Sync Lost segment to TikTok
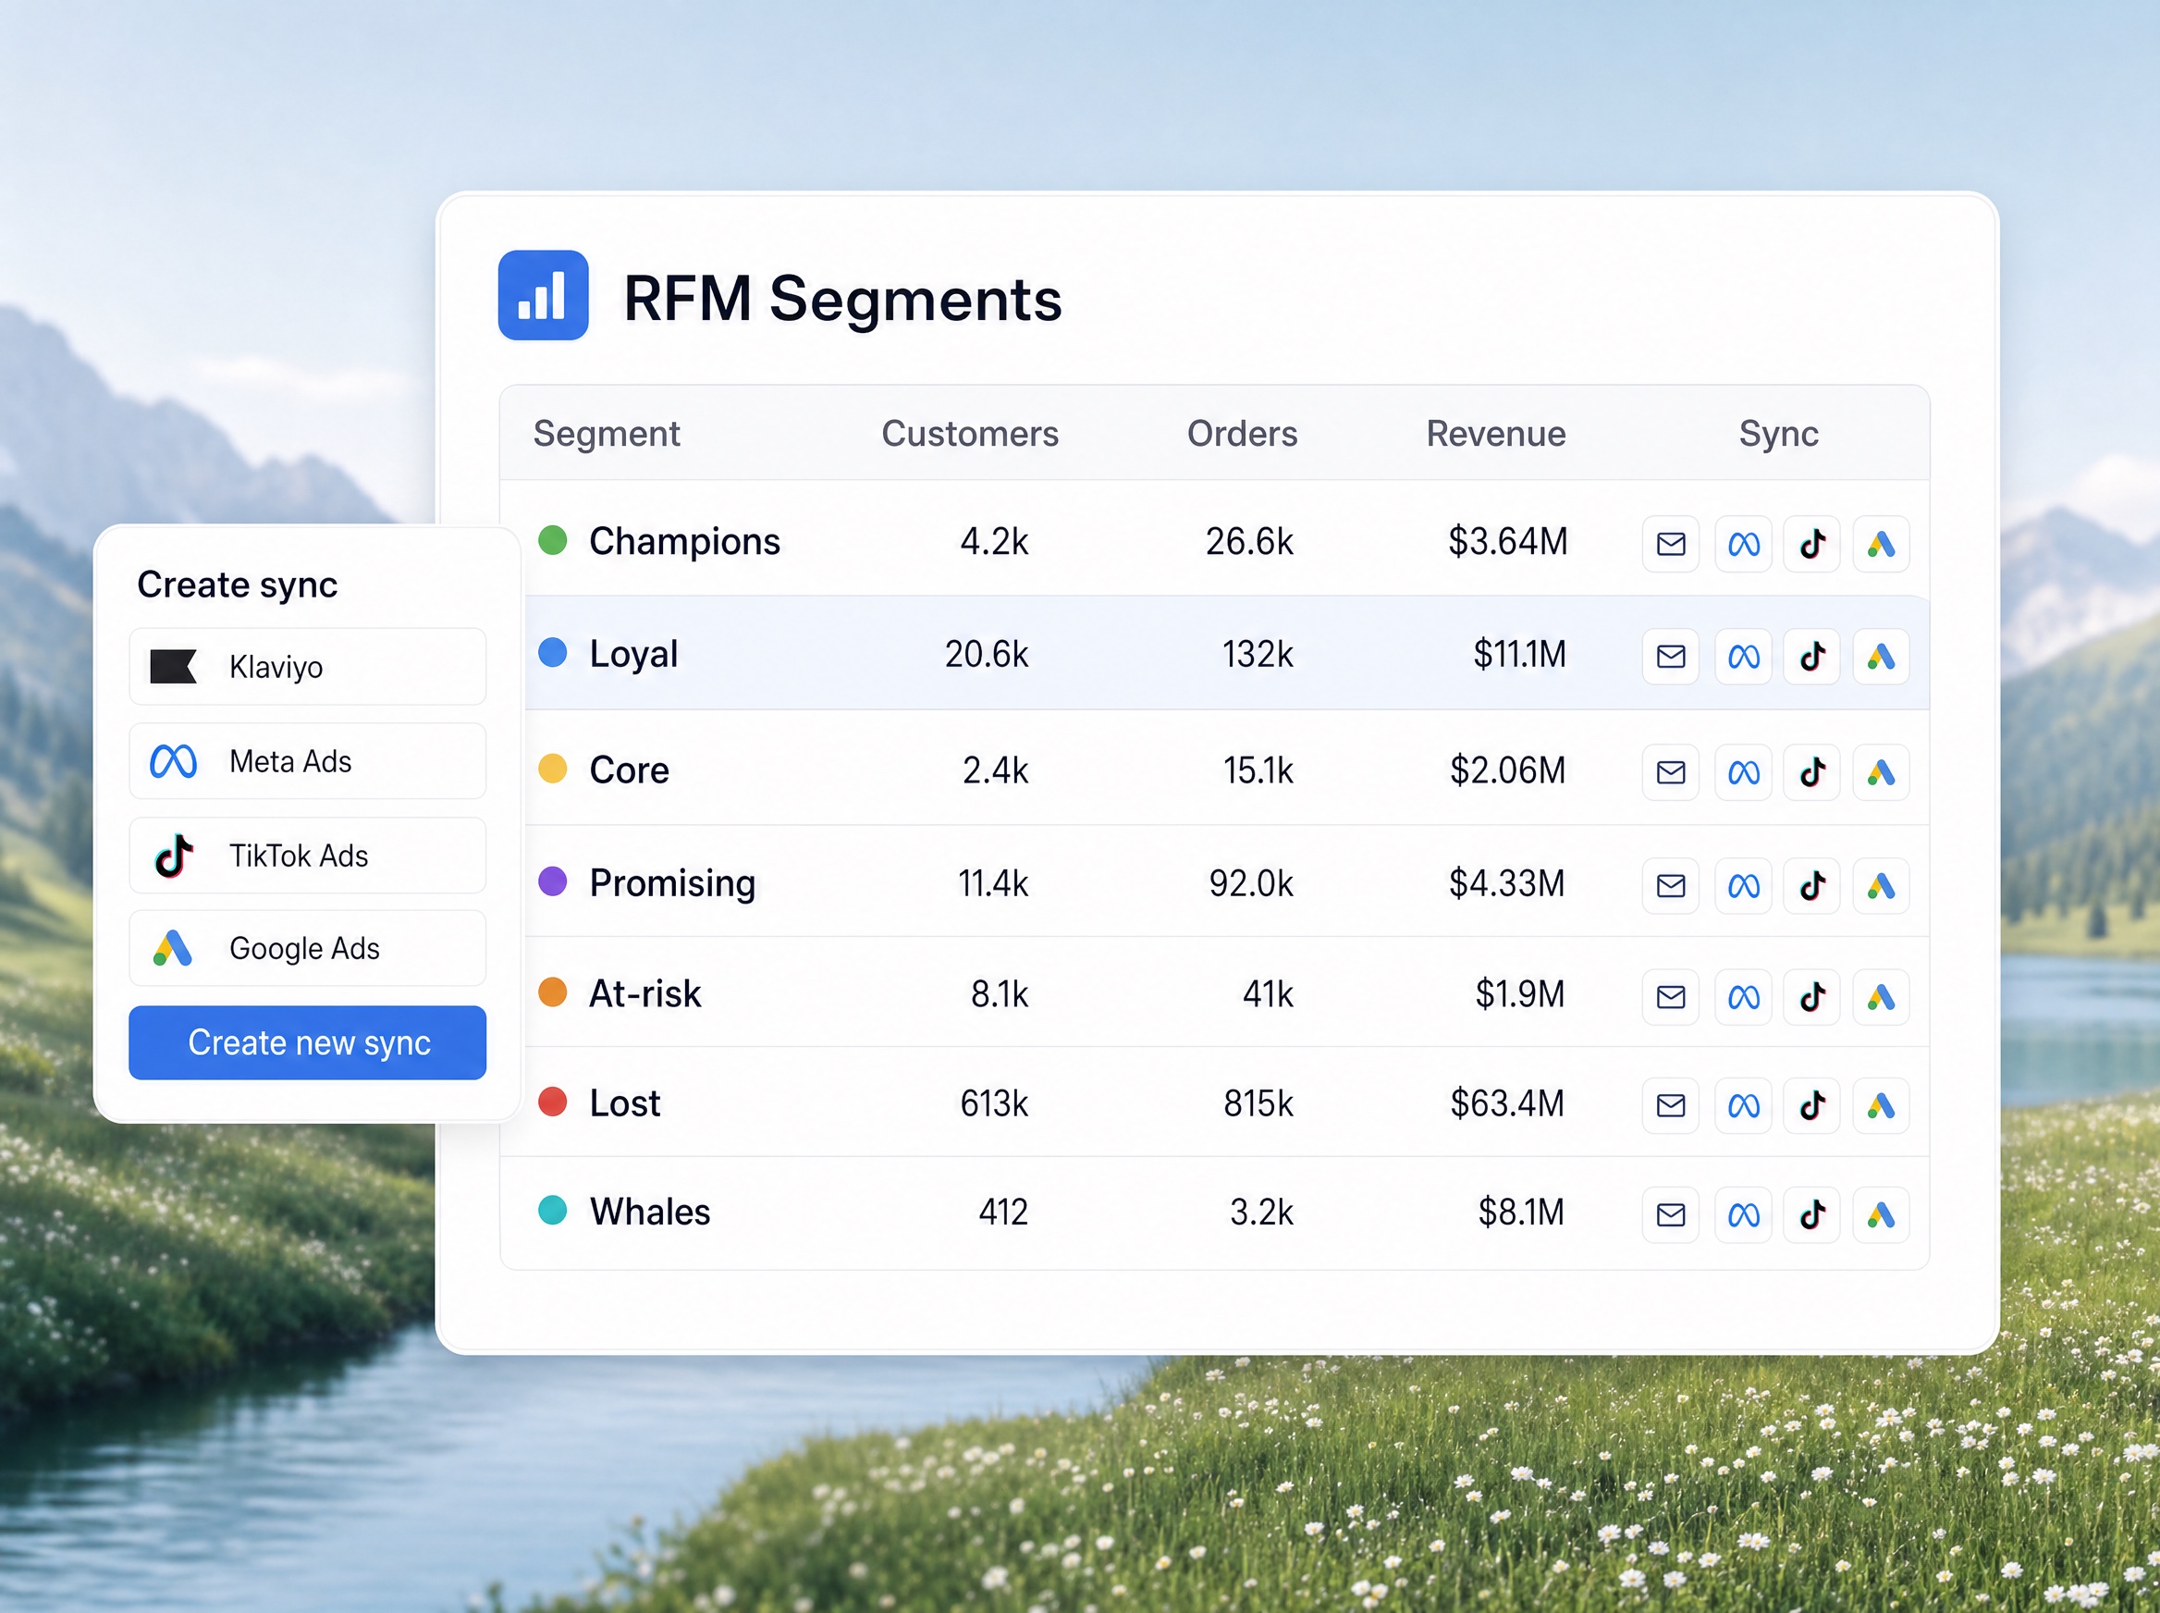Screen dimensions: 2160x1613 (x=1811, y=1105)
